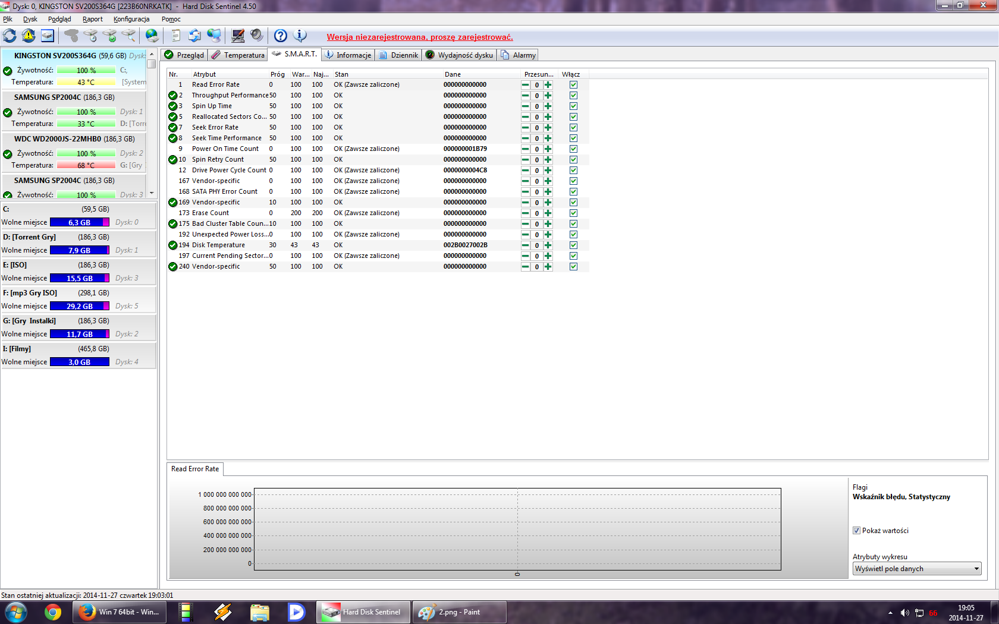Open help via the question mark icon
The image size is (999, 624).
[281, 36]
